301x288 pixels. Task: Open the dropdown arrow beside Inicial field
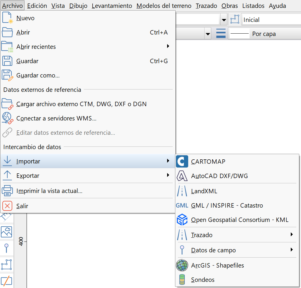[x=224, y=20]
